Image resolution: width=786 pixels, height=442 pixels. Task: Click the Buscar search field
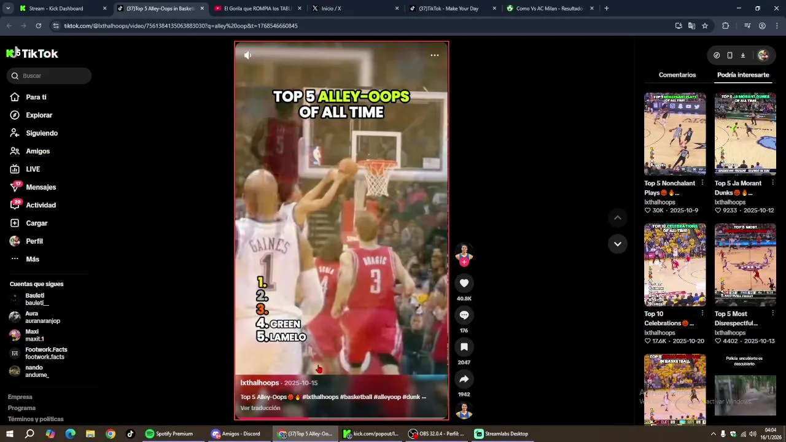[x=49, y=76]
